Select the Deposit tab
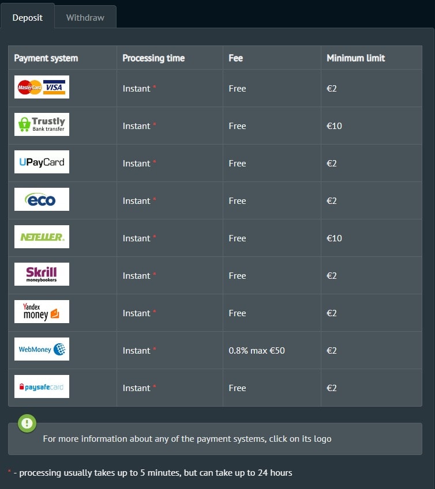 click(x=28, y=17)
